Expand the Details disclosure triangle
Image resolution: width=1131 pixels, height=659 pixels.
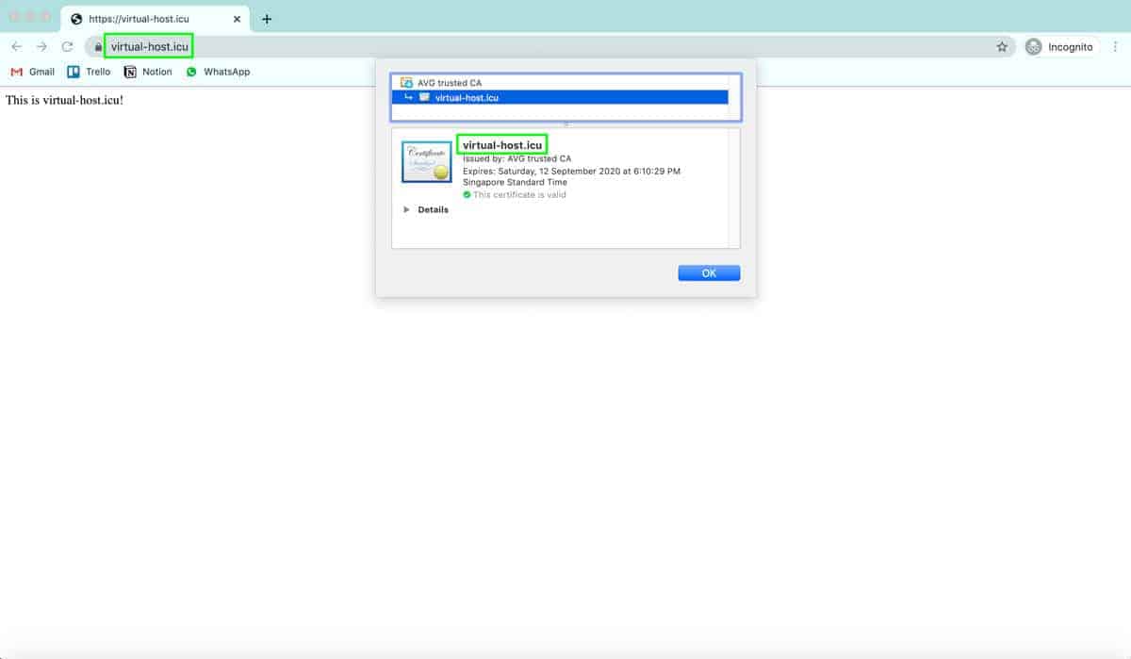point(407,209)
